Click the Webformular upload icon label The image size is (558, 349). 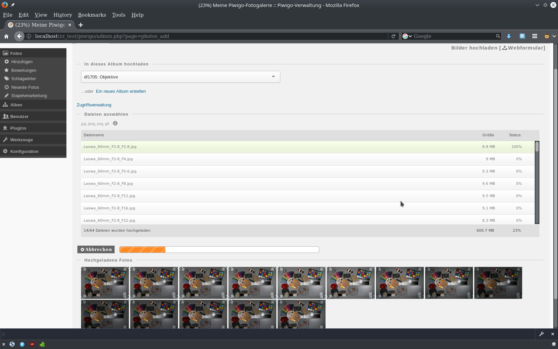click(x=523, y=48)
